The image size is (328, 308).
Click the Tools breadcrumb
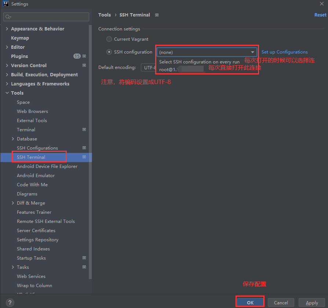[105, 15]
